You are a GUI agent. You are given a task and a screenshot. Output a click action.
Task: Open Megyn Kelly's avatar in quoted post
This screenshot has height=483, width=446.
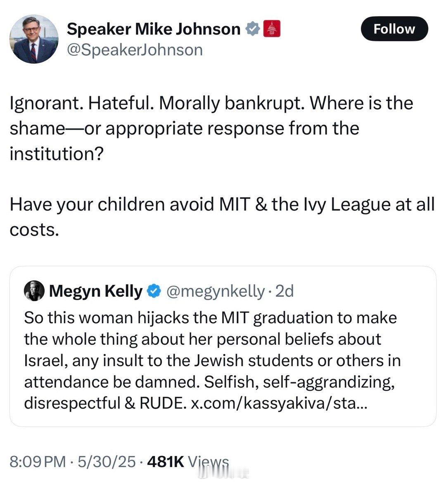[x=34, y=291]
